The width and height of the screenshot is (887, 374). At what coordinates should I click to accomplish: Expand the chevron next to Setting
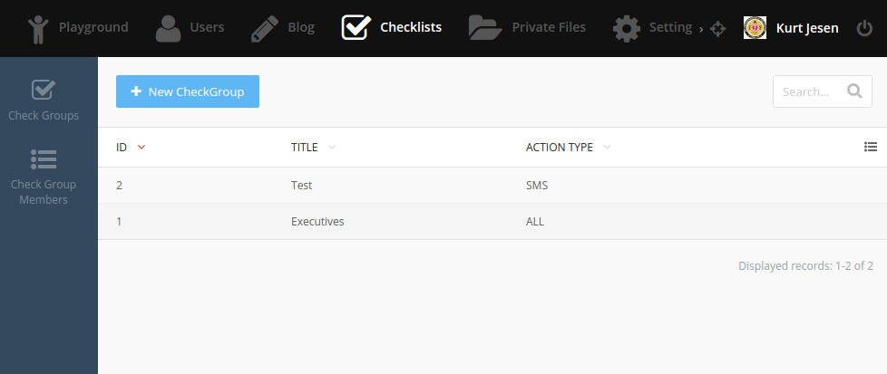701,29
